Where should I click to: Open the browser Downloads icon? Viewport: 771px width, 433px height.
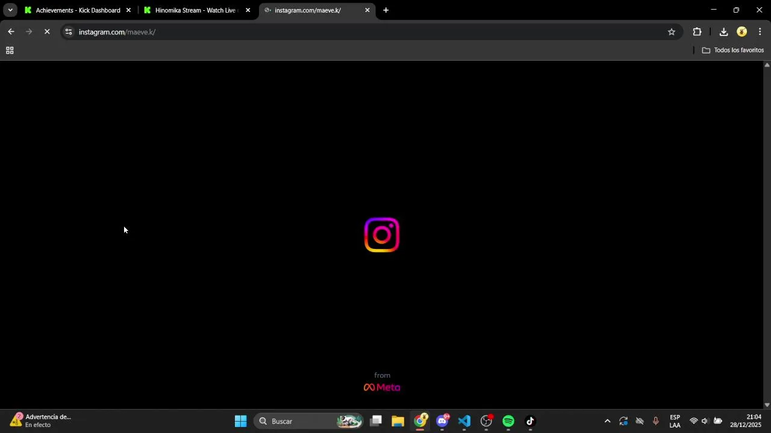(723, 32)
